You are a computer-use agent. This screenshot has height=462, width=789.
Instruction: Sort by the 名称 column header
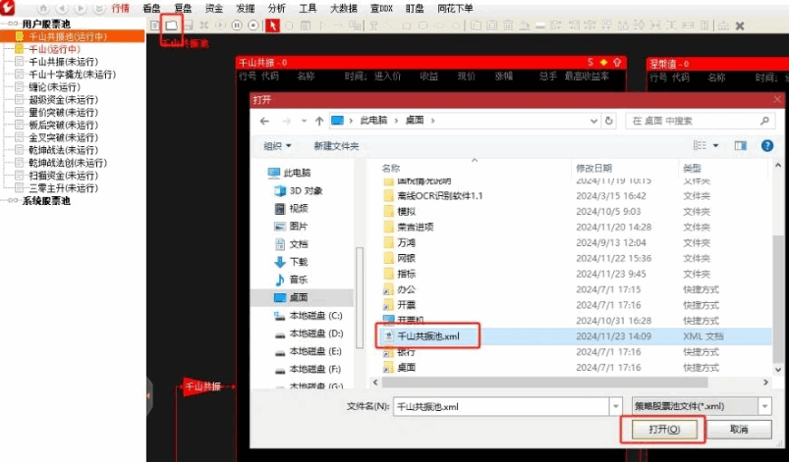(x=390, y=169)
